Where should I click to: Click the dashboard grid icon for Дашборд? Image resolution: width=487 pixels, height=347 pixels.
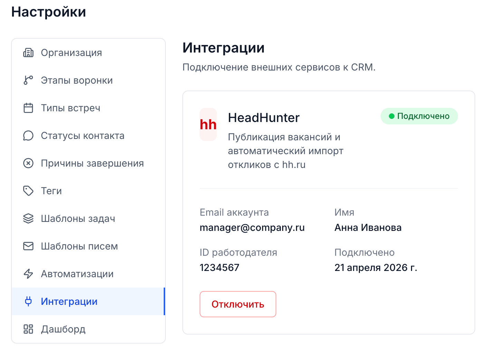[28, 329]
